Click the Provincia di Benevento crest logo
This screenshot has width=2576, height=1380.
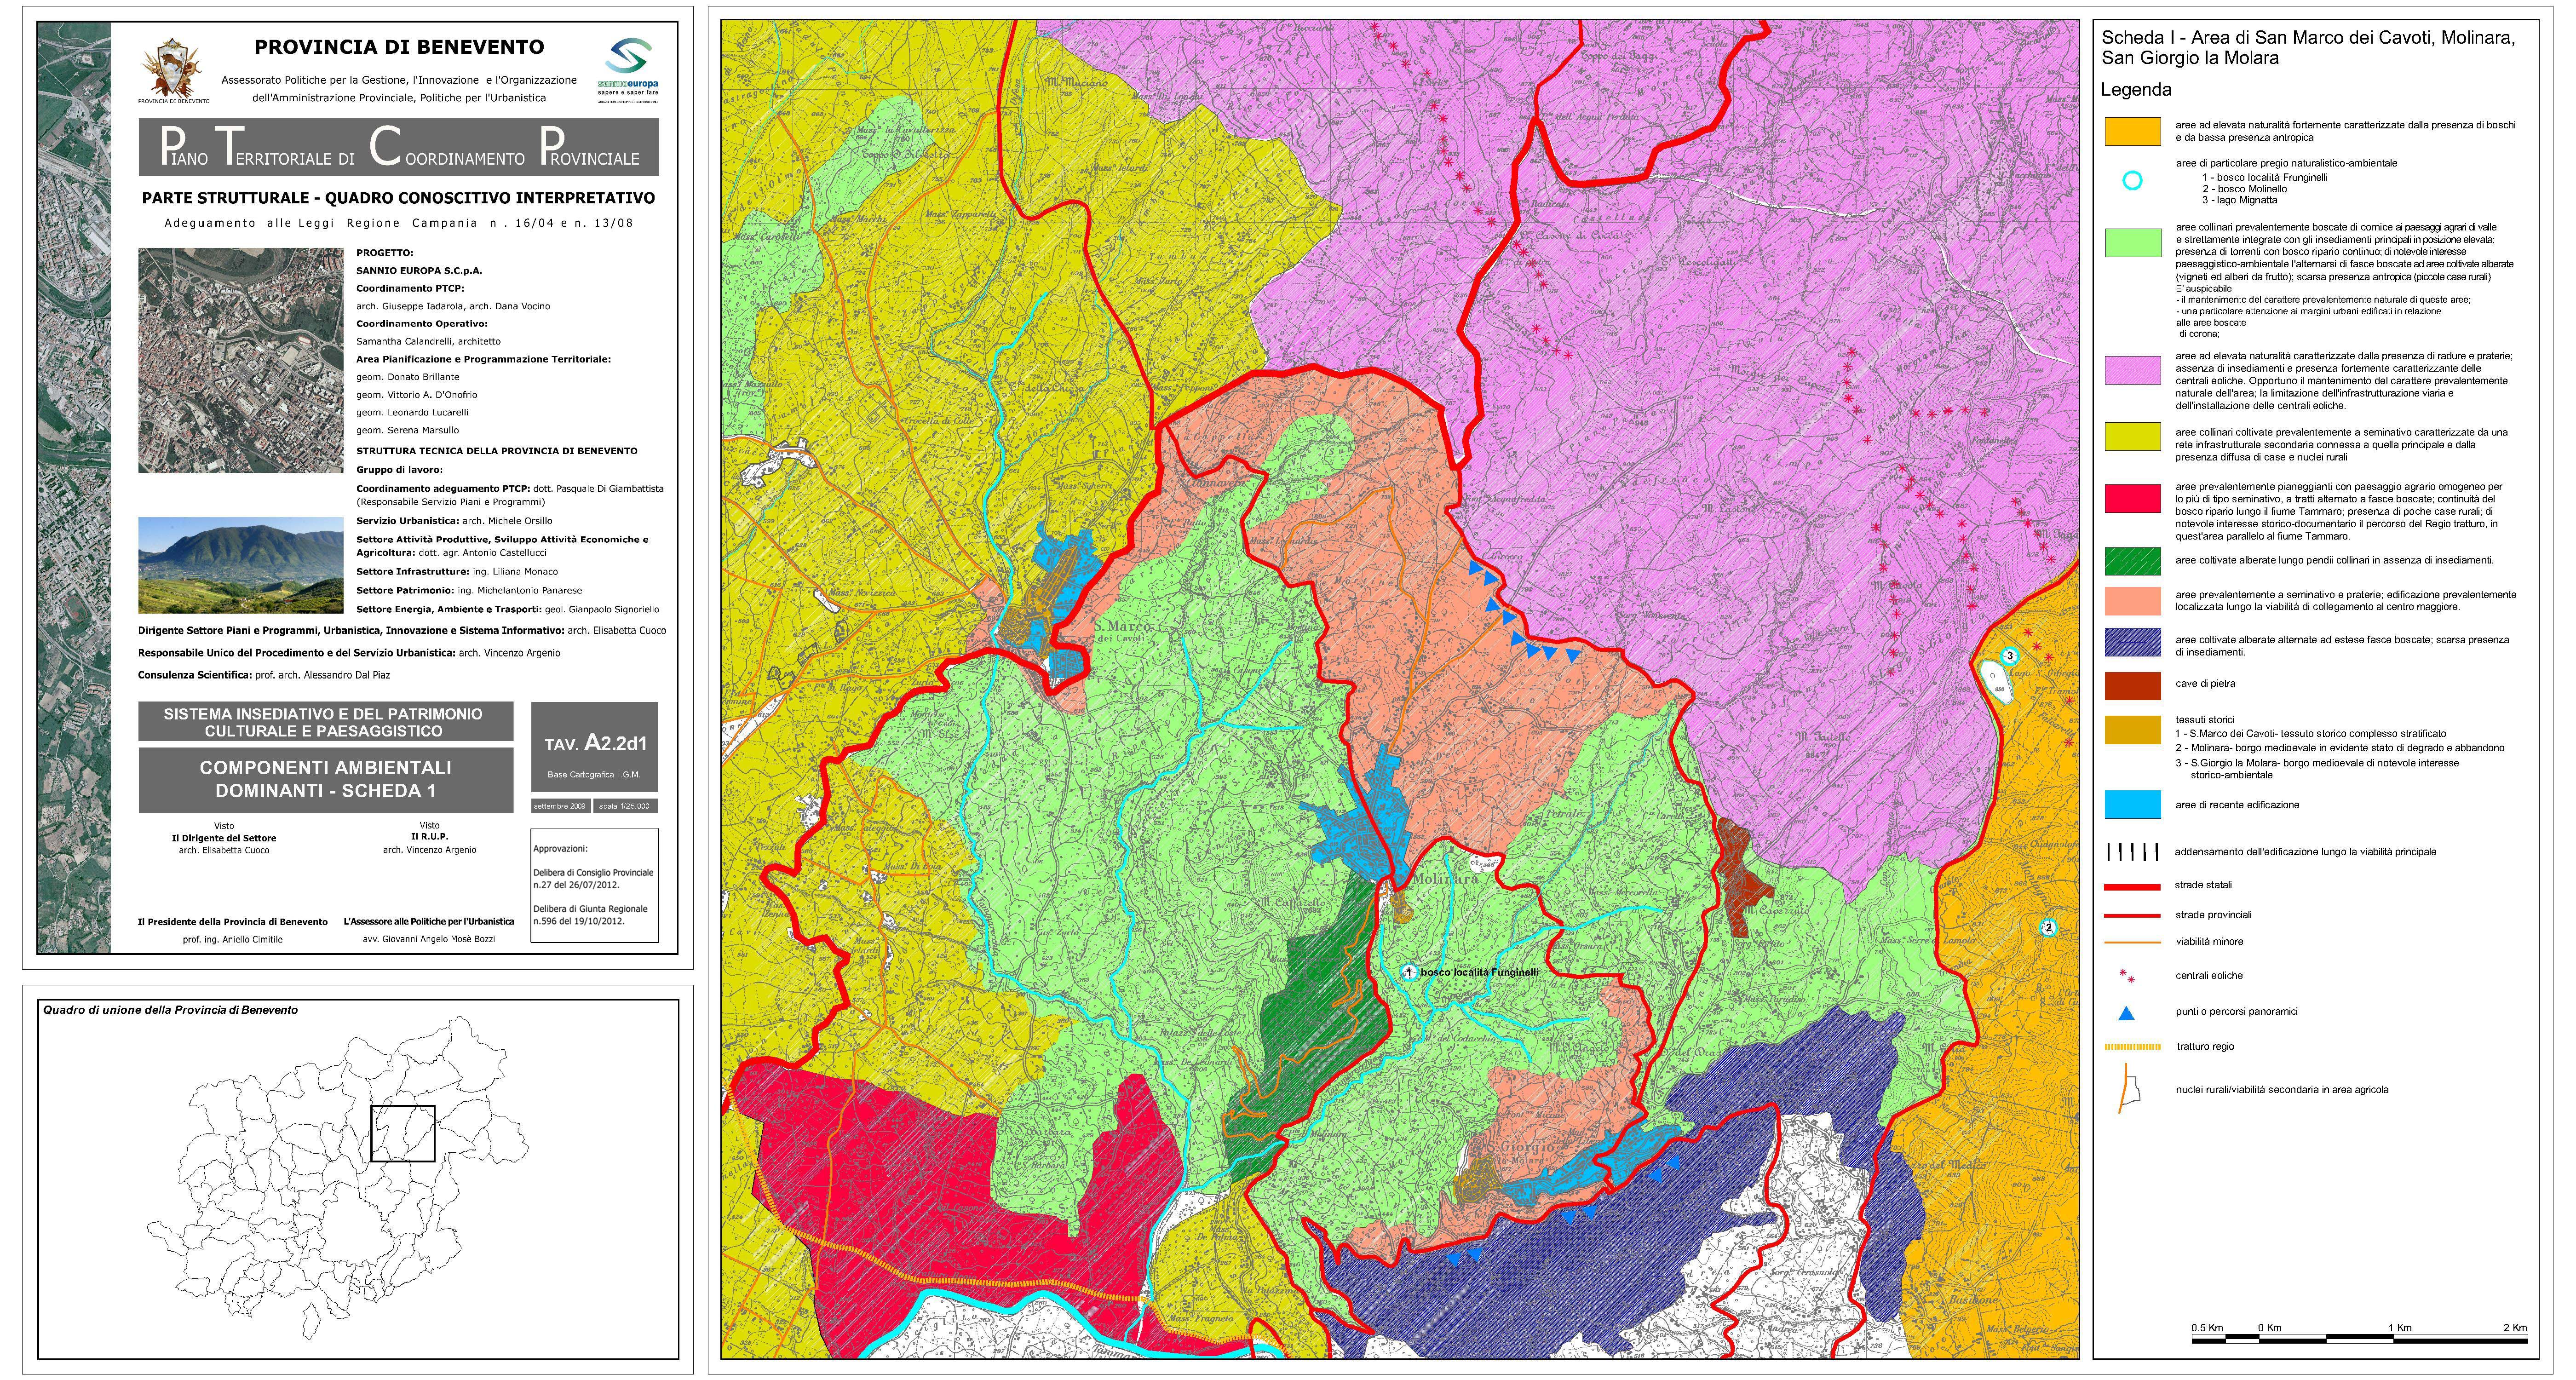pyautogui.click(x=174, y=70)
